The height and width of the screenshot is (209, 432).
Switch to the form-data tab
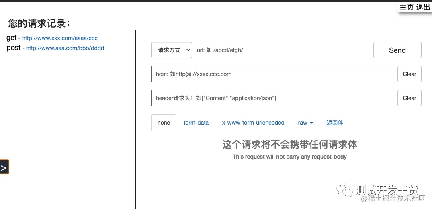196,123
